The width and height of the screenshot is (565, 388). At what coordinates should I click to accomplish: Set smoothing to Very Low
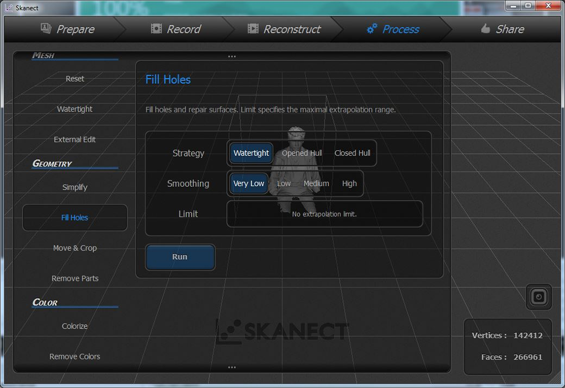249,184
